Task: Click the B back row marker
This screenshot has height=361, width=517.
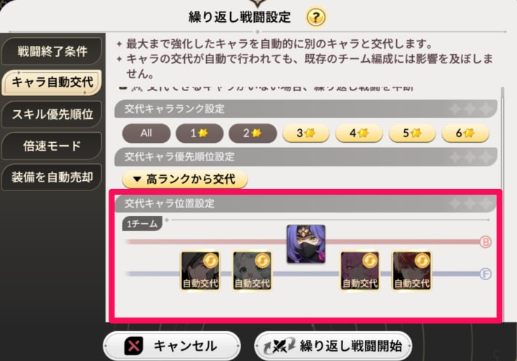Action: pos(486,242)
